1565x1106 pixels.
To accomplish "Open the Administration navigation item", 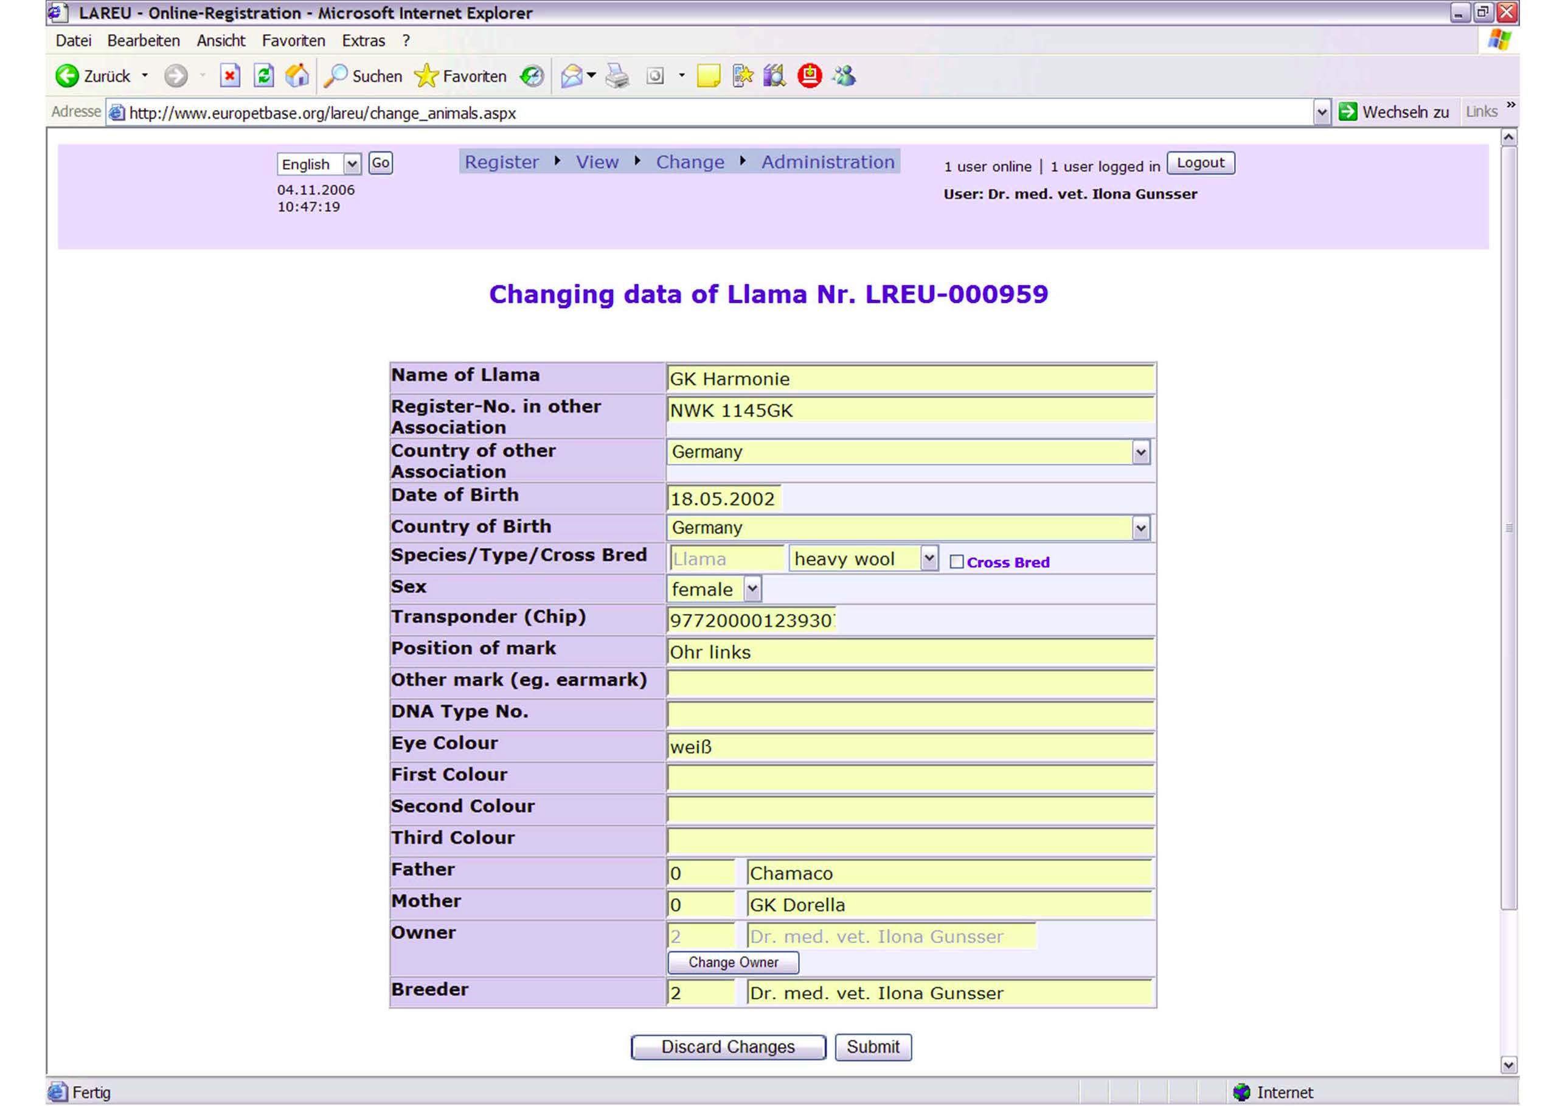I will click(x=828, y=162).
